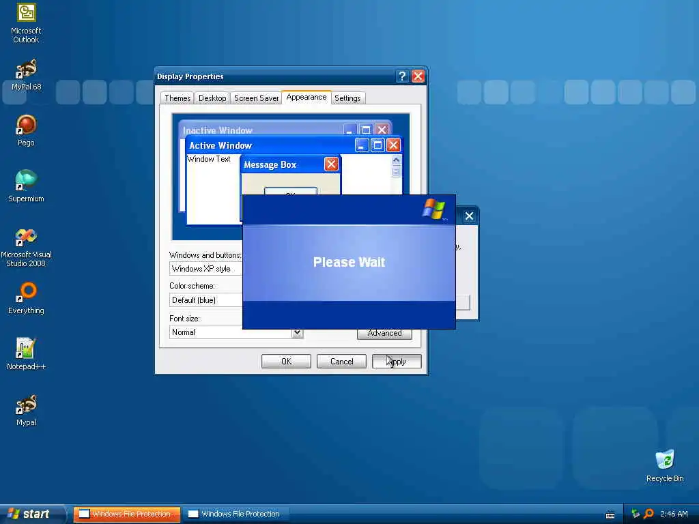Open Microsoft Visual Studio 2008 shortcut

pyautogui.click(x=26, y=248)
